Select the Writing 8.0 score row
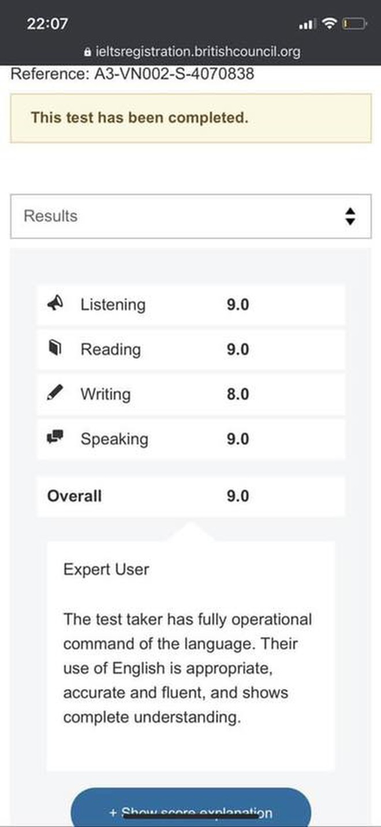Viewport: 381px width, 827px height. click(x=190, y=394)
